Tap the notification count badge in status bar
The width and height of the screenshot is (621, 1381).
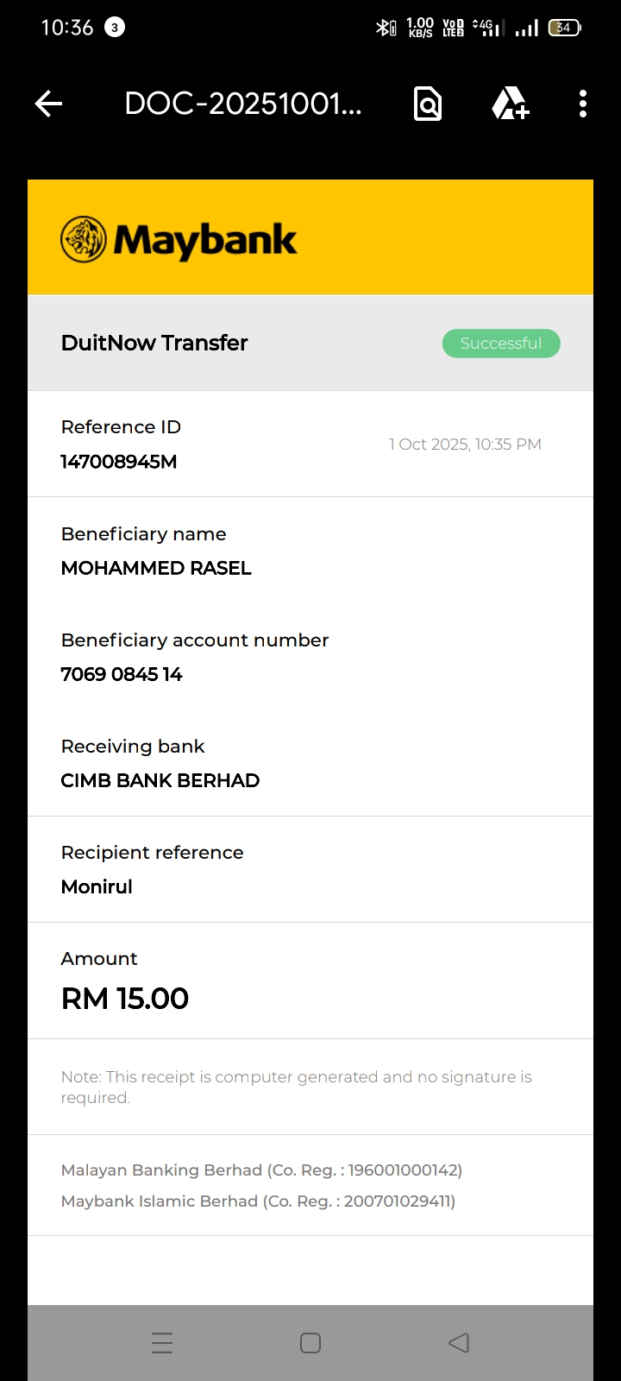tap(114, 28)
